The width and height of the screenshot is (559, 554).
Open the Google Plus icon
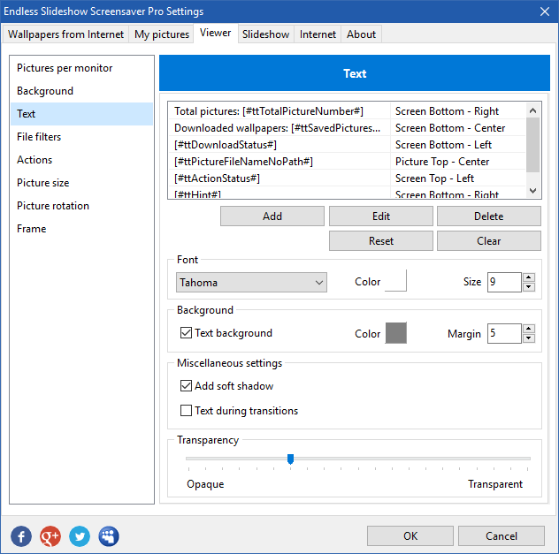(x=50, y=536)
